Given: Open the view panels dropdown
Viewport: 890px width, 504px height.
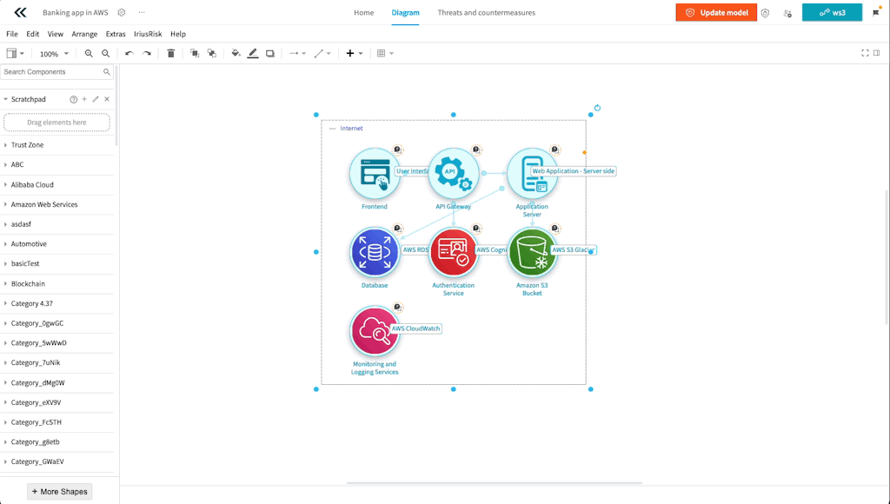Looking at the screenshot, I should (16, 53).
